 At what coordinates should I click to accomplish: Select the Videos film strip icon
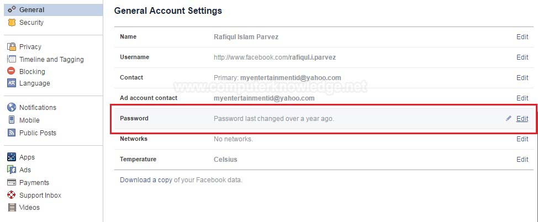pos(12,207)
